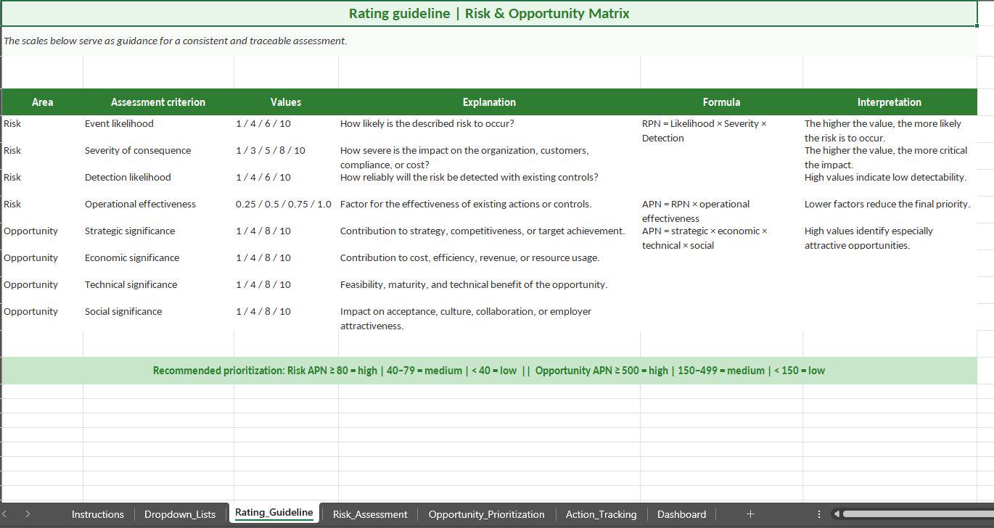Add a new sheet with the plus icon

[x=750, y=513]
